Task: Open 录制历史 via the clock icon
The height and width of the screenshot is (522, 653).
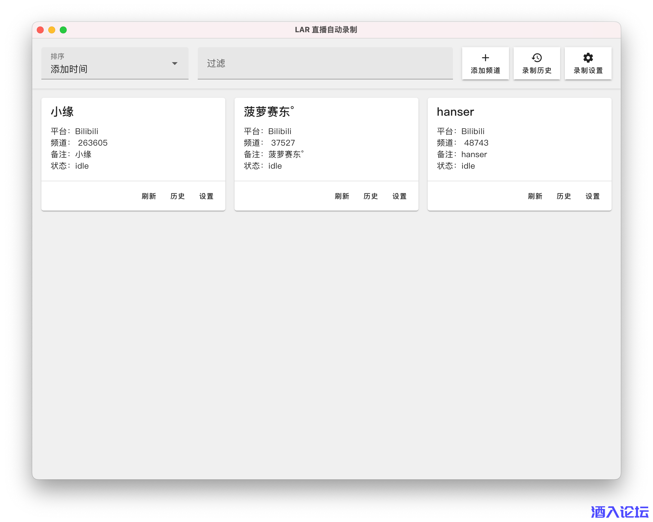Action: coord(536,58)
